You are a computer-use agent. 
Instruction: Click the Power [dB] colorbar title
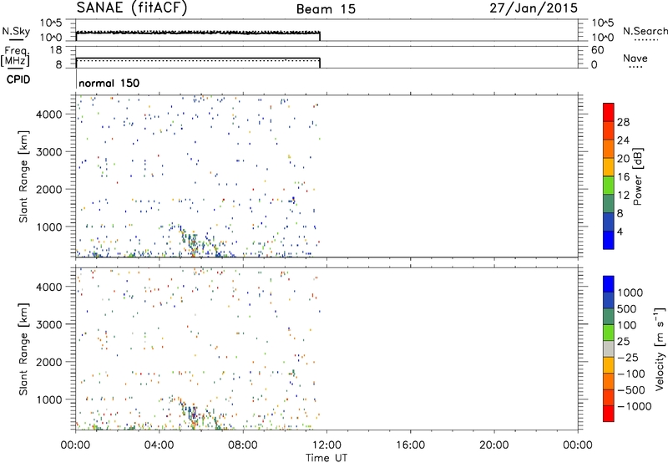coord(637,176)
